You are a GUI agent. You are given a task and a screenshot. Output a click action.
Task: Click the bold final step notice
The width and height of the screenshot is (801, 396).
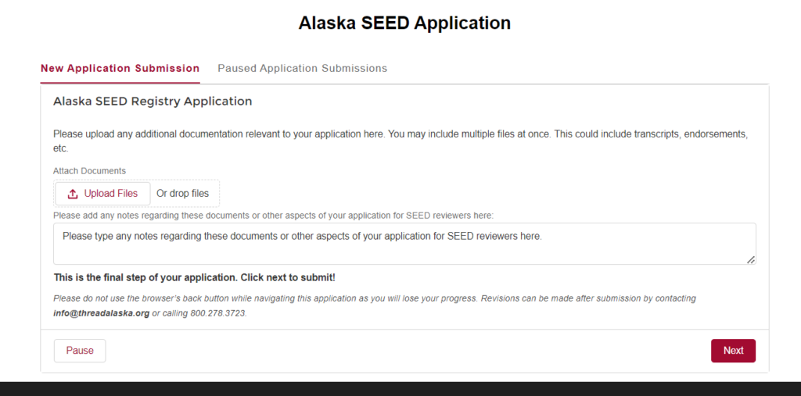click(195, 278)
